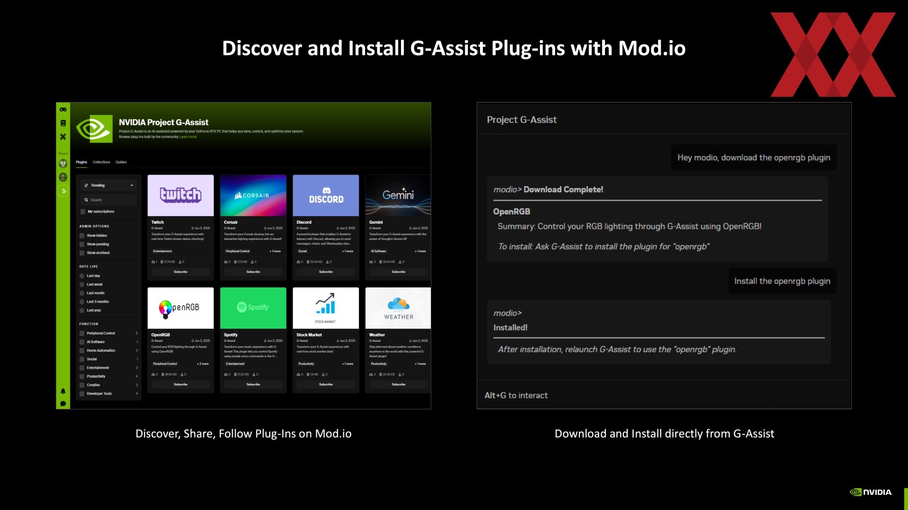Check the Peripheral Control function filter
908x510 pixels.
click(x=82, y=333)
